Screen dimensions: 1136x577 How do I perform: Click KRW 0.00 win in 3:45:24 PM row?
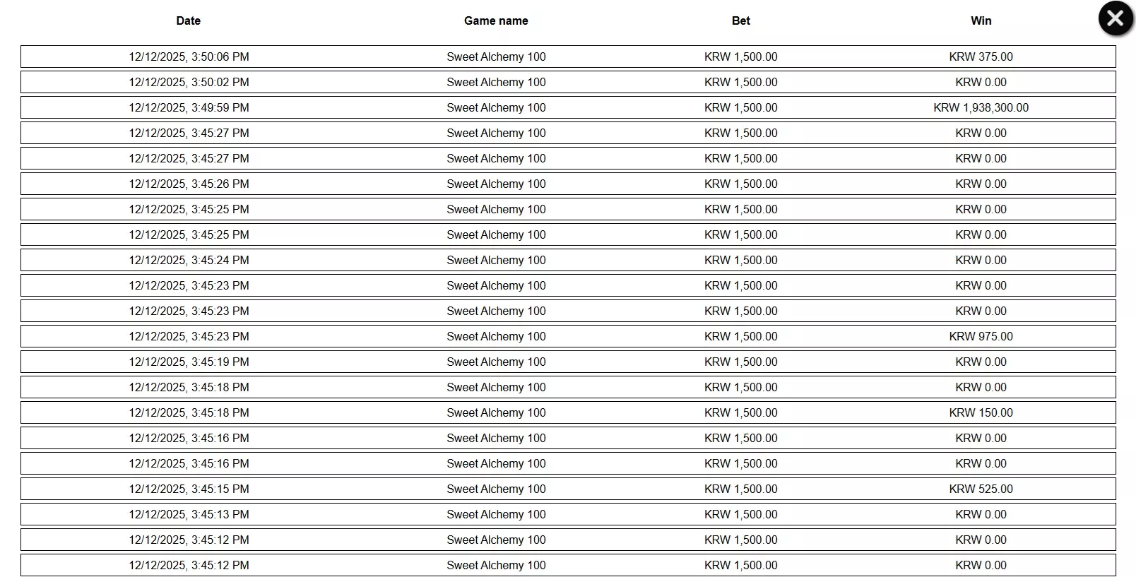pos(981,260)
